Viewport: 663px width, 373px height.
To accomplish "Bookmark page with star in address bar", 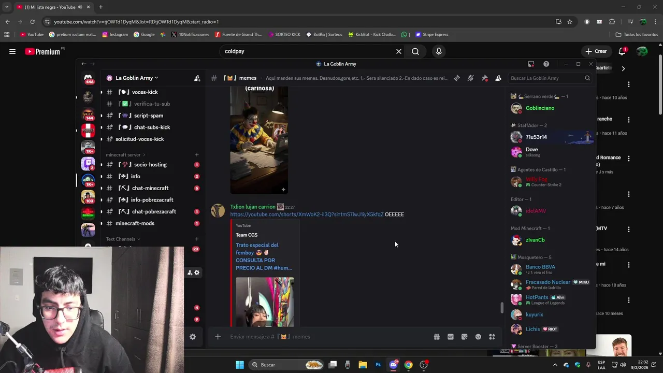I will 570,22.
